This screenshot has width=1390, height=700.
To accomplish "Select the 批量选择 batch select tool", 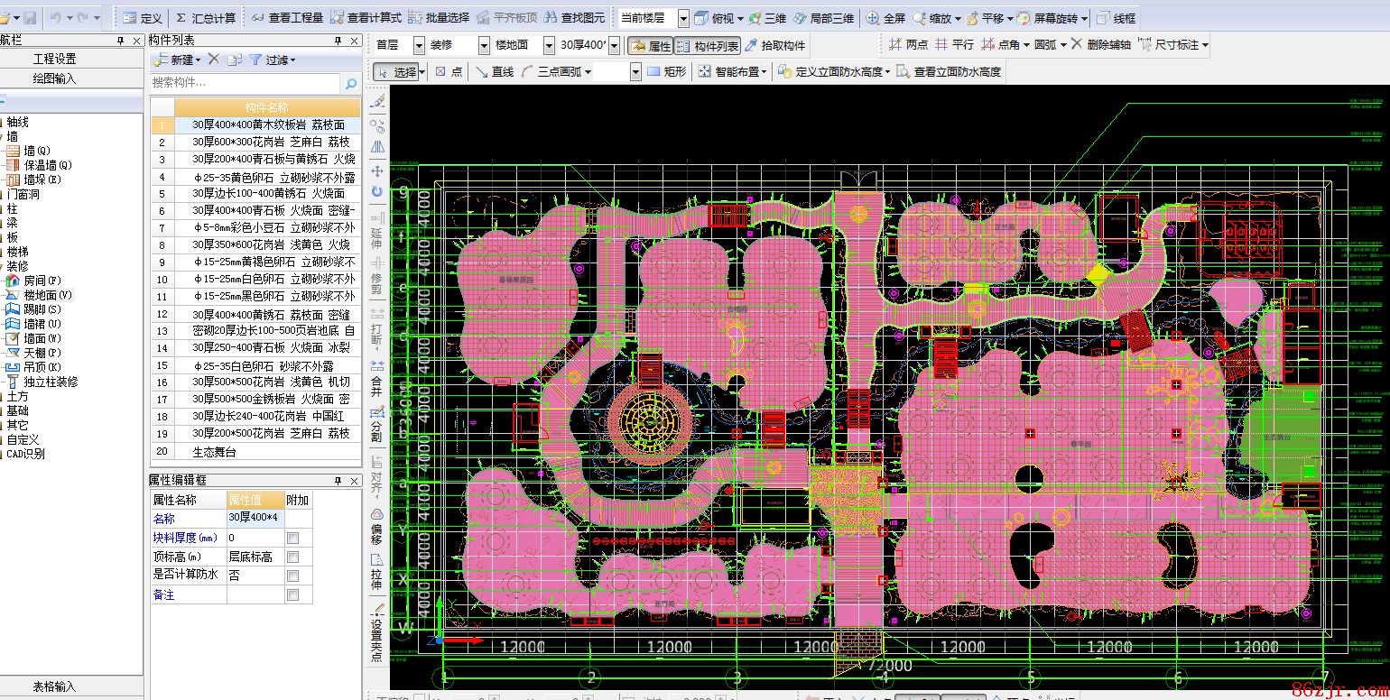I will [x=440, y=18].
